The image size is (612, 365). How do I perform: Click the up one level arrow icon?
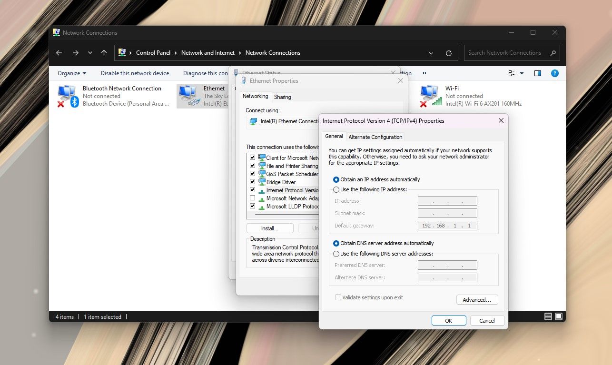click(x=104, y=53)
